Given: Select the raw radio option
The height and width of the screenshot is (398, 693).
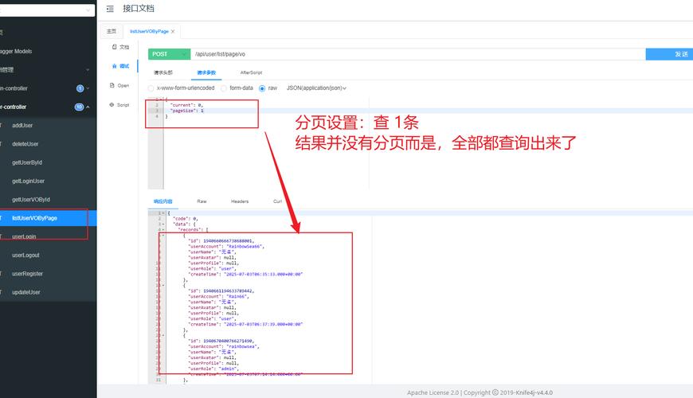Looking at the screenshot, I should 262,88.
